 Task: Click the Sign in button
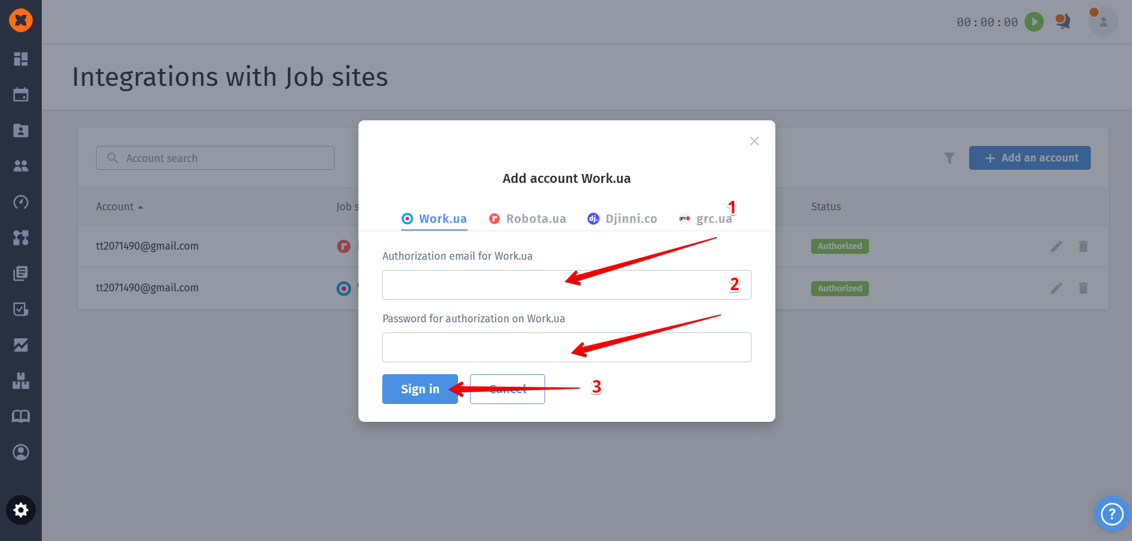(420, 389)
